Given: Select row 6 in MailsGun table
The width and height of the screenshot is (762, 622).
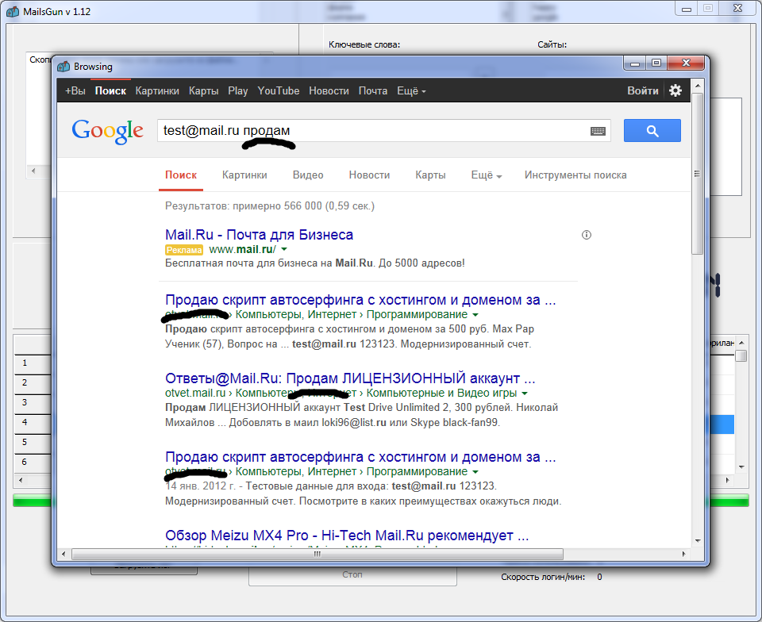Looking at the screenshot, I should 33,463.
